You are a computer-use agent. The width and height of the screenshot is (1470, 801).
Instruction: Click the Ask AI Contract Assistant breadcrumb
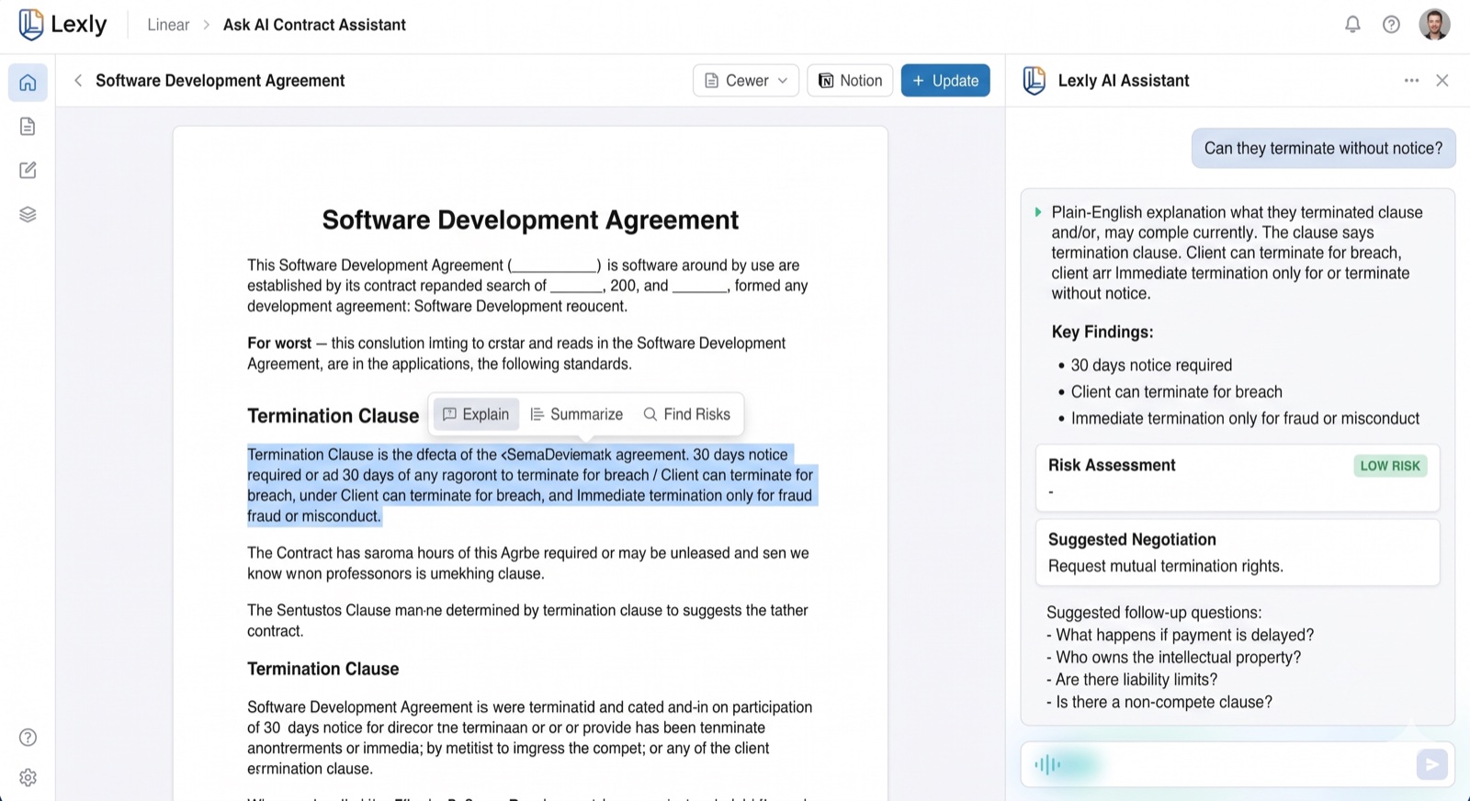pos(314,25)
